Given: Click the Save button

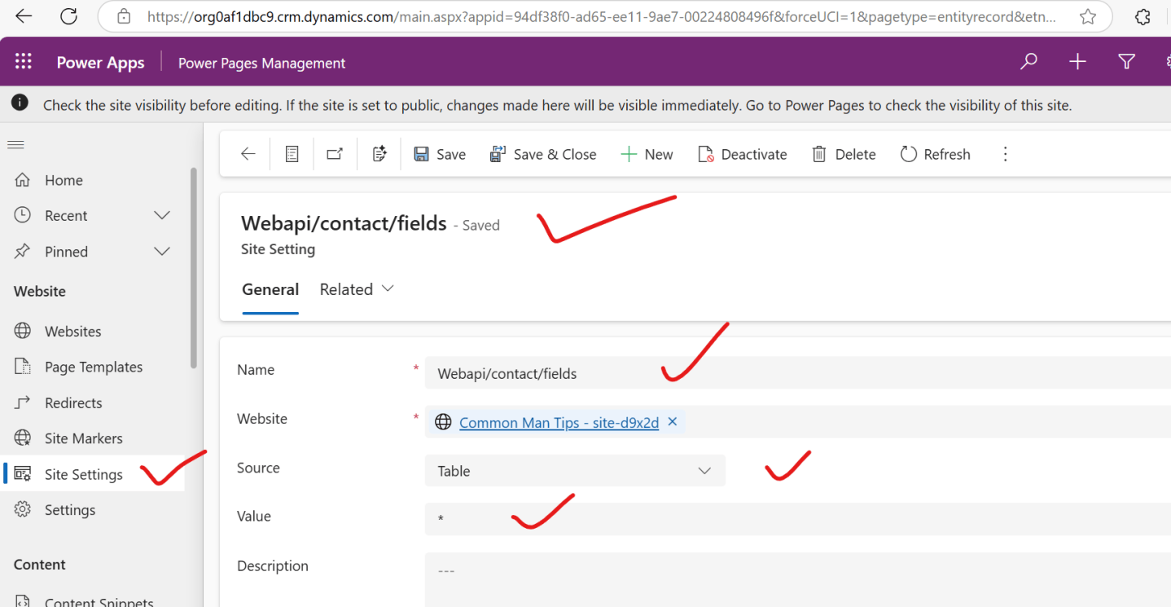Looking at the screenshot, I should click(440, 154).
